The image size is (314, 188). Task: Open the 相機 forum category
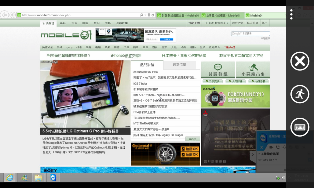click(79, 47)
